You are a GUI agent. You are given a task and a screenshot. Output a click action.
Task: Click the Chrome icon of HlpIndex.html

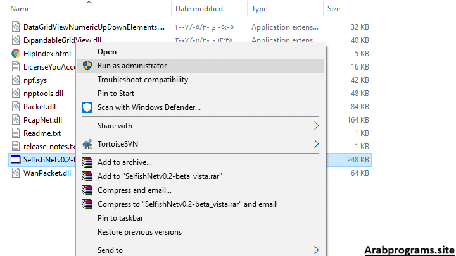[16, 53]
